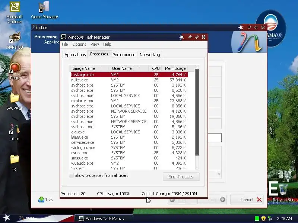The height and width of the screenshot is (223, 298).
Task: Select svchost.exe using 19,368 K
Action: tap(129, 116)
